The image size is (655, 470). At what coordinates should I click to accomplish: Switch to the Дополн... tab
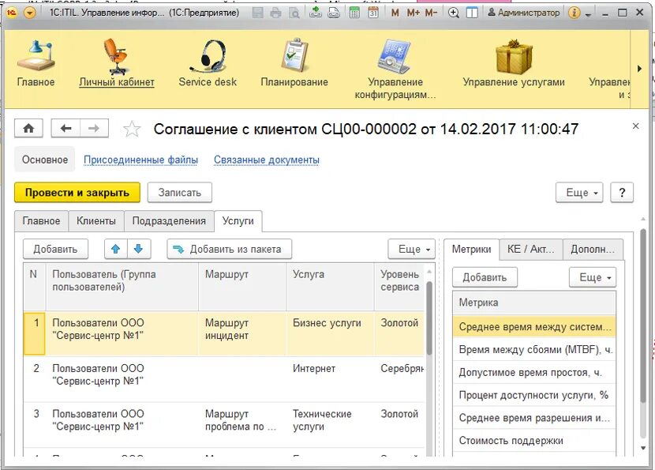point(593,249)
